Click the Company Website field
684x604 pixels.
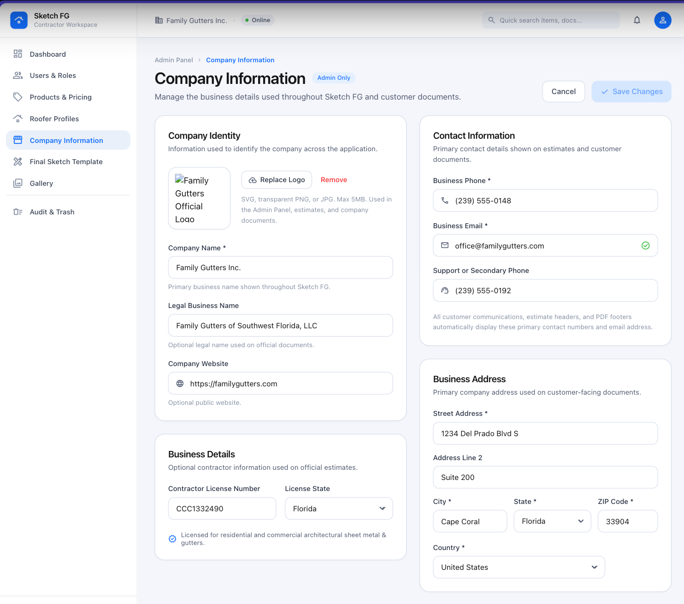tap(280, 384)
